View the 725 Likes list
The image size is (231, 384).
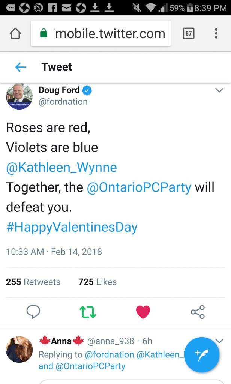coord(97,282)
